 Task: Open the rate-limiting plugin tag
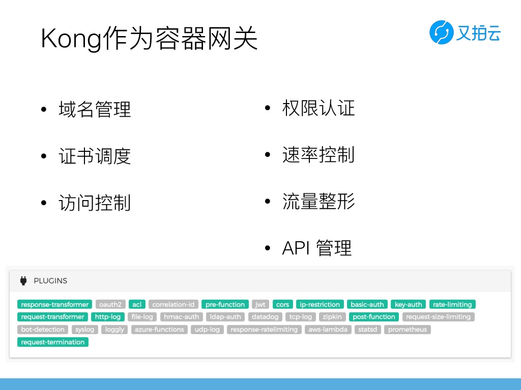point(452,305)
